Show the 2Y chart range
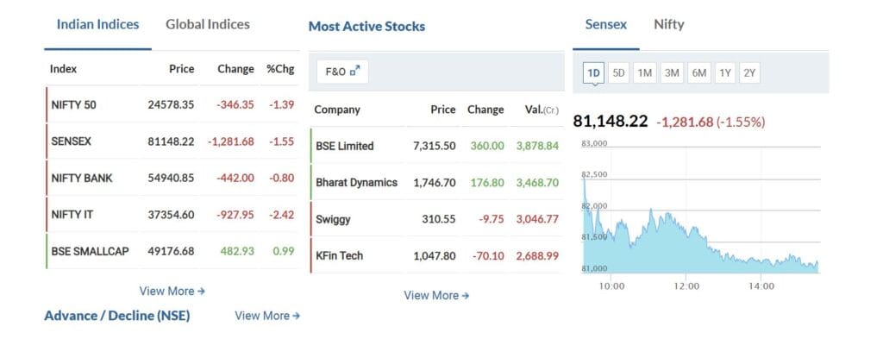The height and width of the screenshot is (339, 883). (x=749, y=73)
